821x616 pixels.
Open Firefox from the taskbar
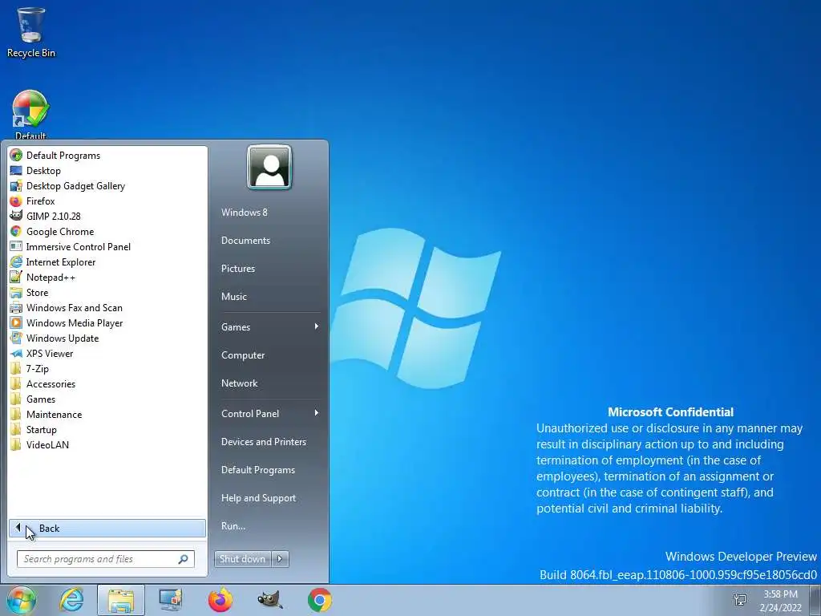pyautogui.click(x=220, y=600)
